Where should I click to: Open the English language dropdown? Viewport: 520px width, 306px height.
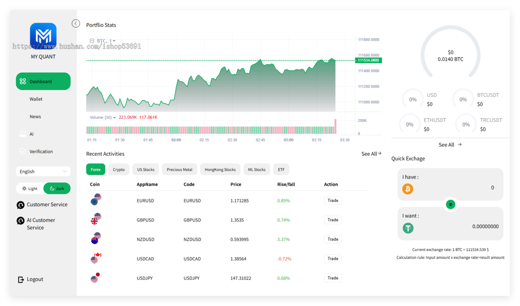(x=43, y=172)
